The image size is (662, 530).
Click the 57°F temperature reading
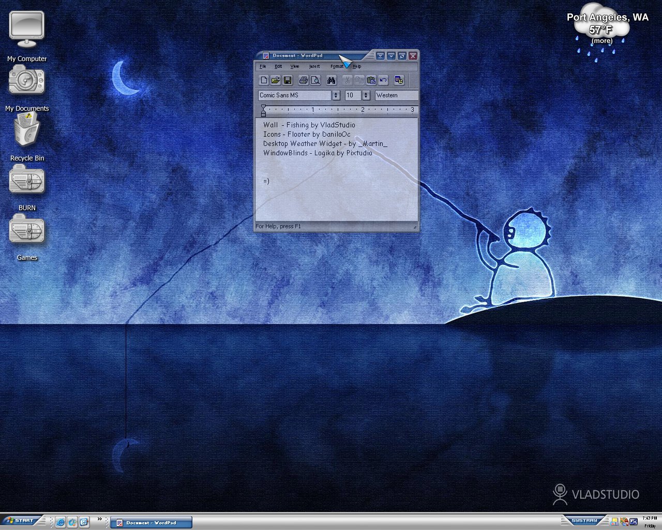[601, 30]
